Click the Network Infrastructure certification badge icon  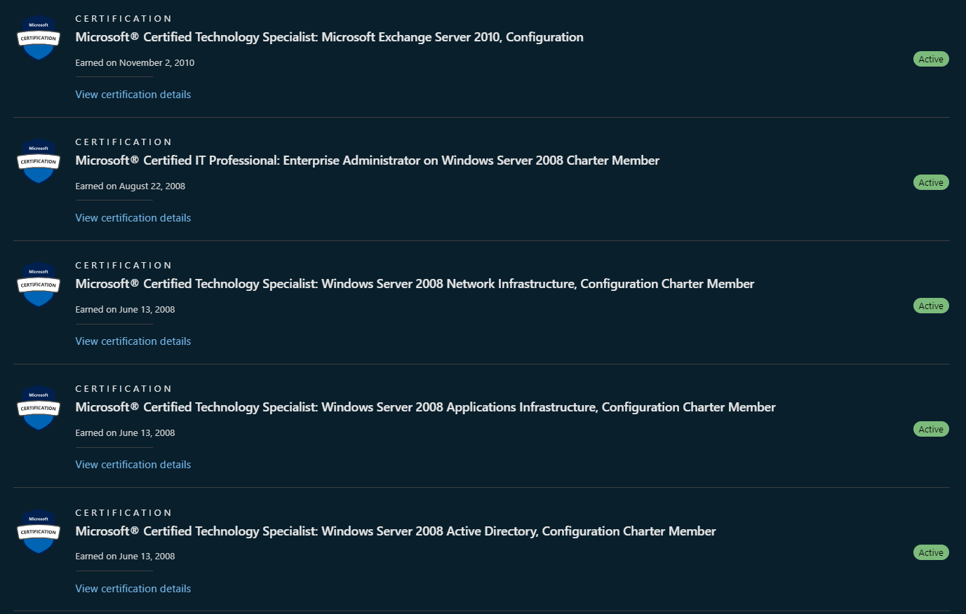click(x=39, y=285)
